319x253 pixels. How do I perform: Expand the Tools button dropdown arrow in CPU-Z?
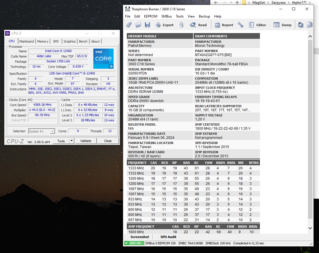click(72, 141)
